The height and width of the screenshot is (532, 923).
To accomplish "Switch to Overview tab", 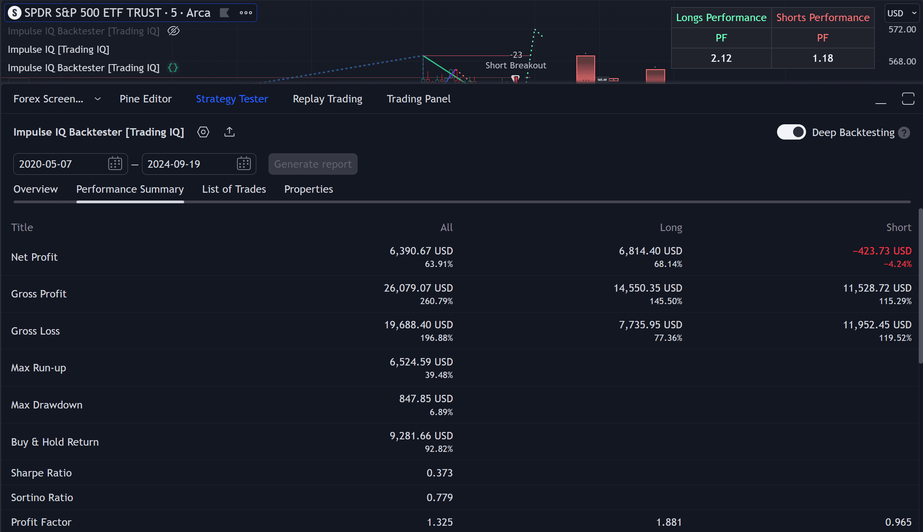I will [x=36, y=189].
